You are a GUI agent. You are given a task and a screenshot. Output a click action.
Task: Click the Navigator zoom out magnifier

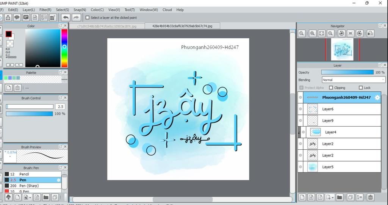(330, 33)
